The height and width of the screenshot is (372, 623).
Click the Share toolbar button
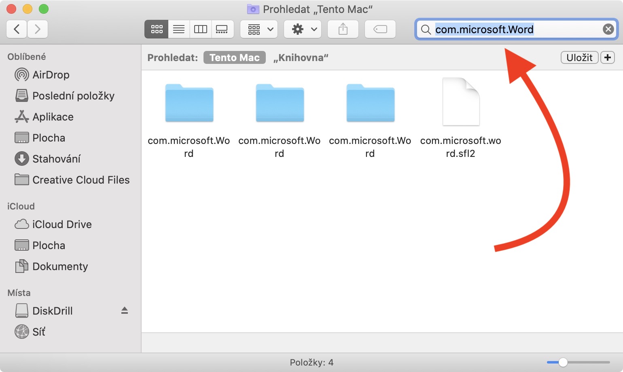(343, 29)
